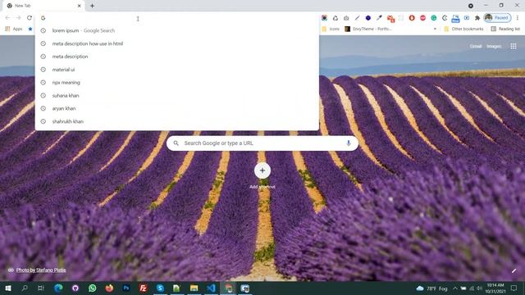Select the lorem ipsum Google Search suggestion
Image resolution: width=525 pixels, height=295 pixels.
click(x=177, y=30)
